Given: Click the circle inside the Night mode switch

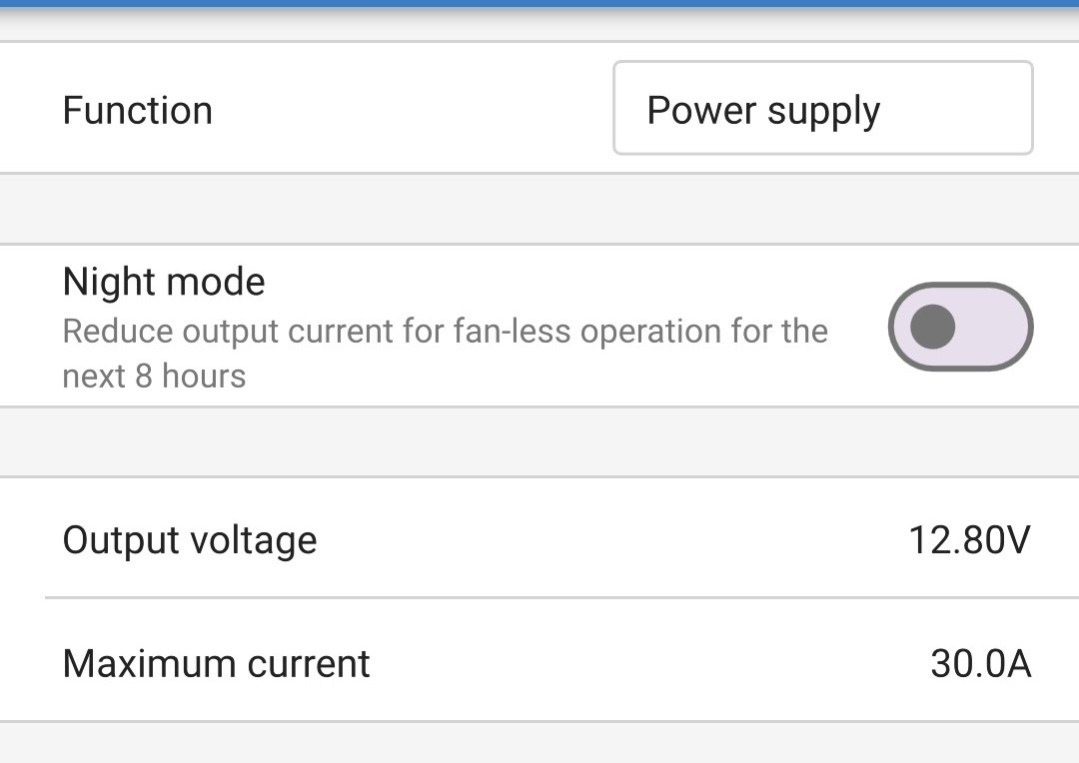Looking at the screenshot, I should coord(931,327).
